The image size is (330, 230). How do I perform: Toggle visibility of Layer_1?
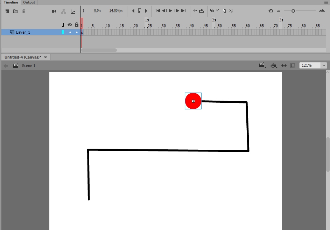[x=70, y=32]
